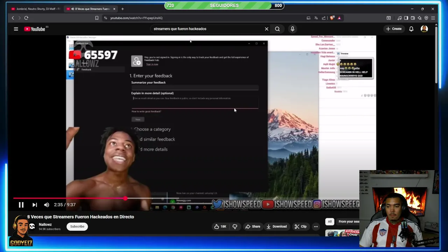
Task: Click the Create button
Action: (394, 29)
